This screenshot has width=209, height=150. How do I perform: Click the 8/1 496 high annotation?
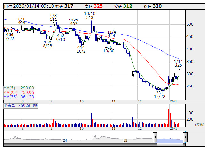21,21
